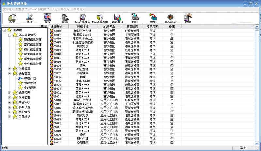
Task: Click the table scrollbar up arrow
Action: point(257,27)
